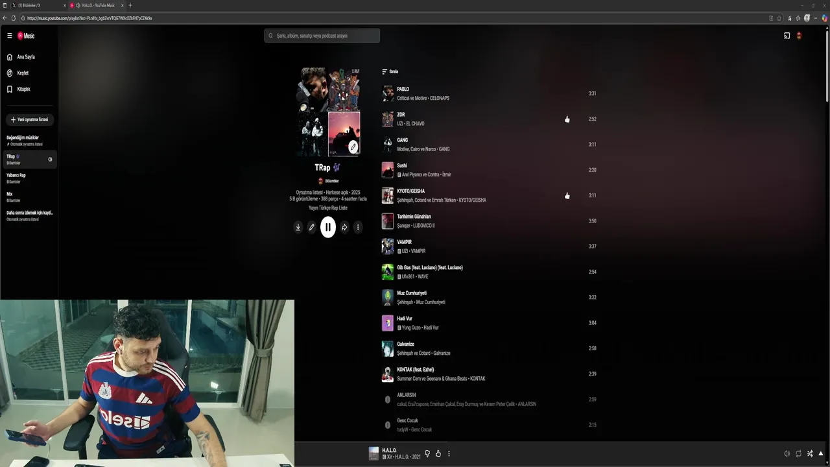Image resolution: width=830 pixels, height=467 pixels.
Task: Download the TRap playlist
Action: pyautogui.click(x=298, y=227)
